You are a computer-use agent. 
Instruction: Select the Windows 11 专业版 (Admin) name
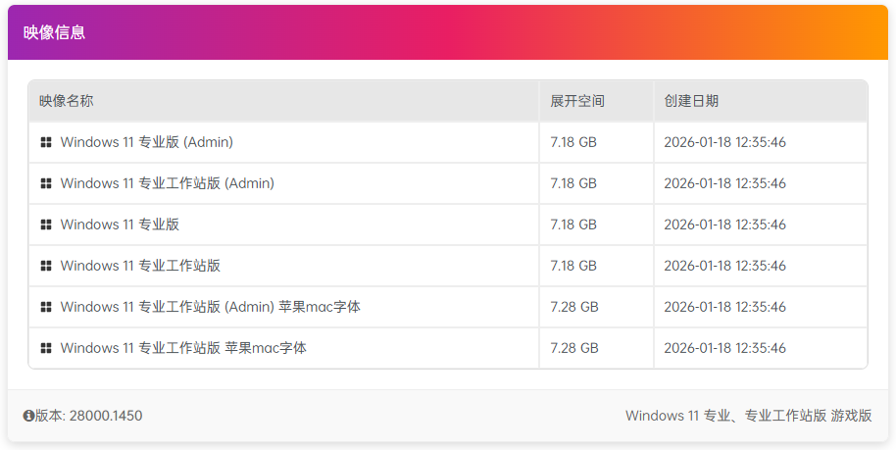[x=146, y=142]
